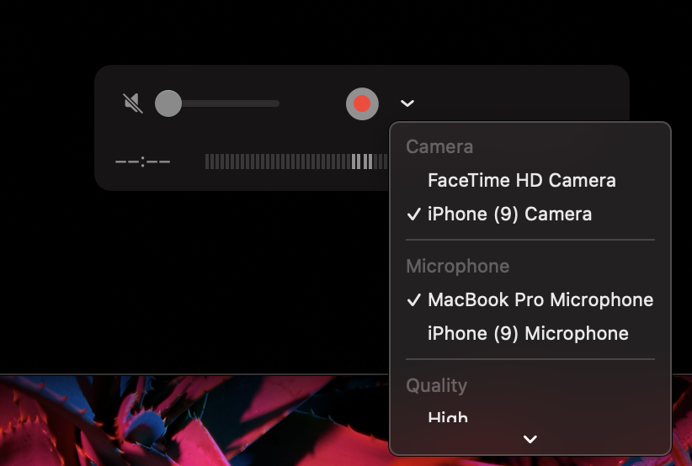Click the Quality section header
Viewport: 692px width, 466px height.
[x=436, y=386]
